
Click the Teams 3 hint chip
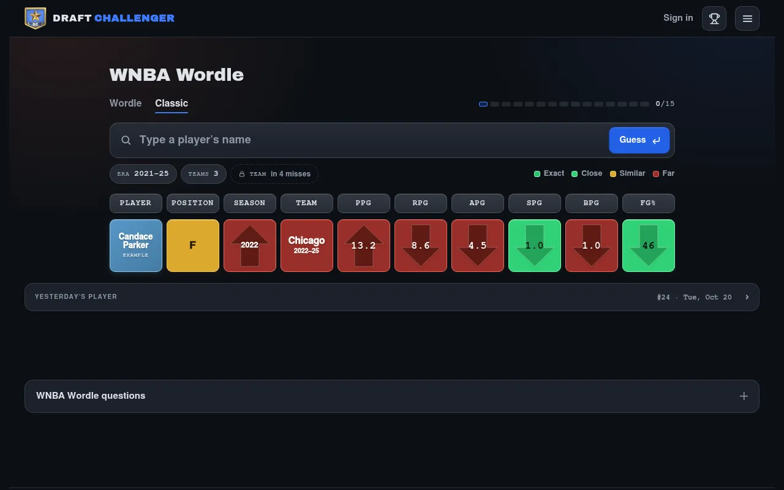coord(203,174)
